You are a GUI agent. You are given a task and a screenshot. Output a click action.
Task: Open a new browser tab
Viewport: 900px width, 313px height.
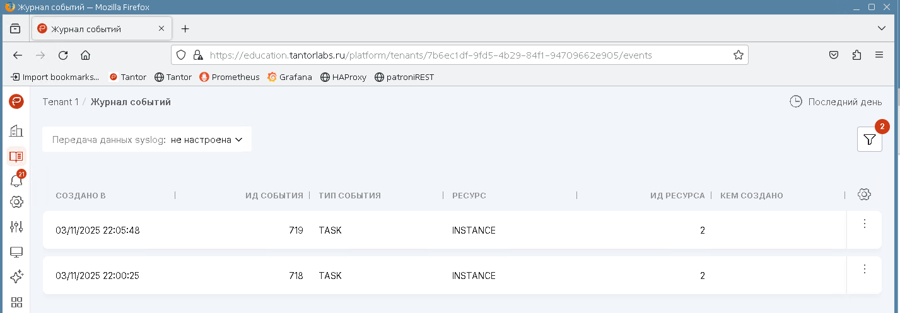(185, 29)
